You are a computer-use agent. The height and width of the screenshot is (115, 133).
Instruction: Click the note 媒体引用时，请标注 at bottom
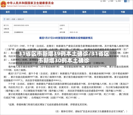pos(91,111)
